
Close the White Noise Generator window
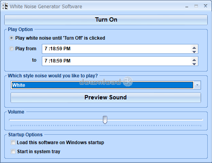click(205, 6)
